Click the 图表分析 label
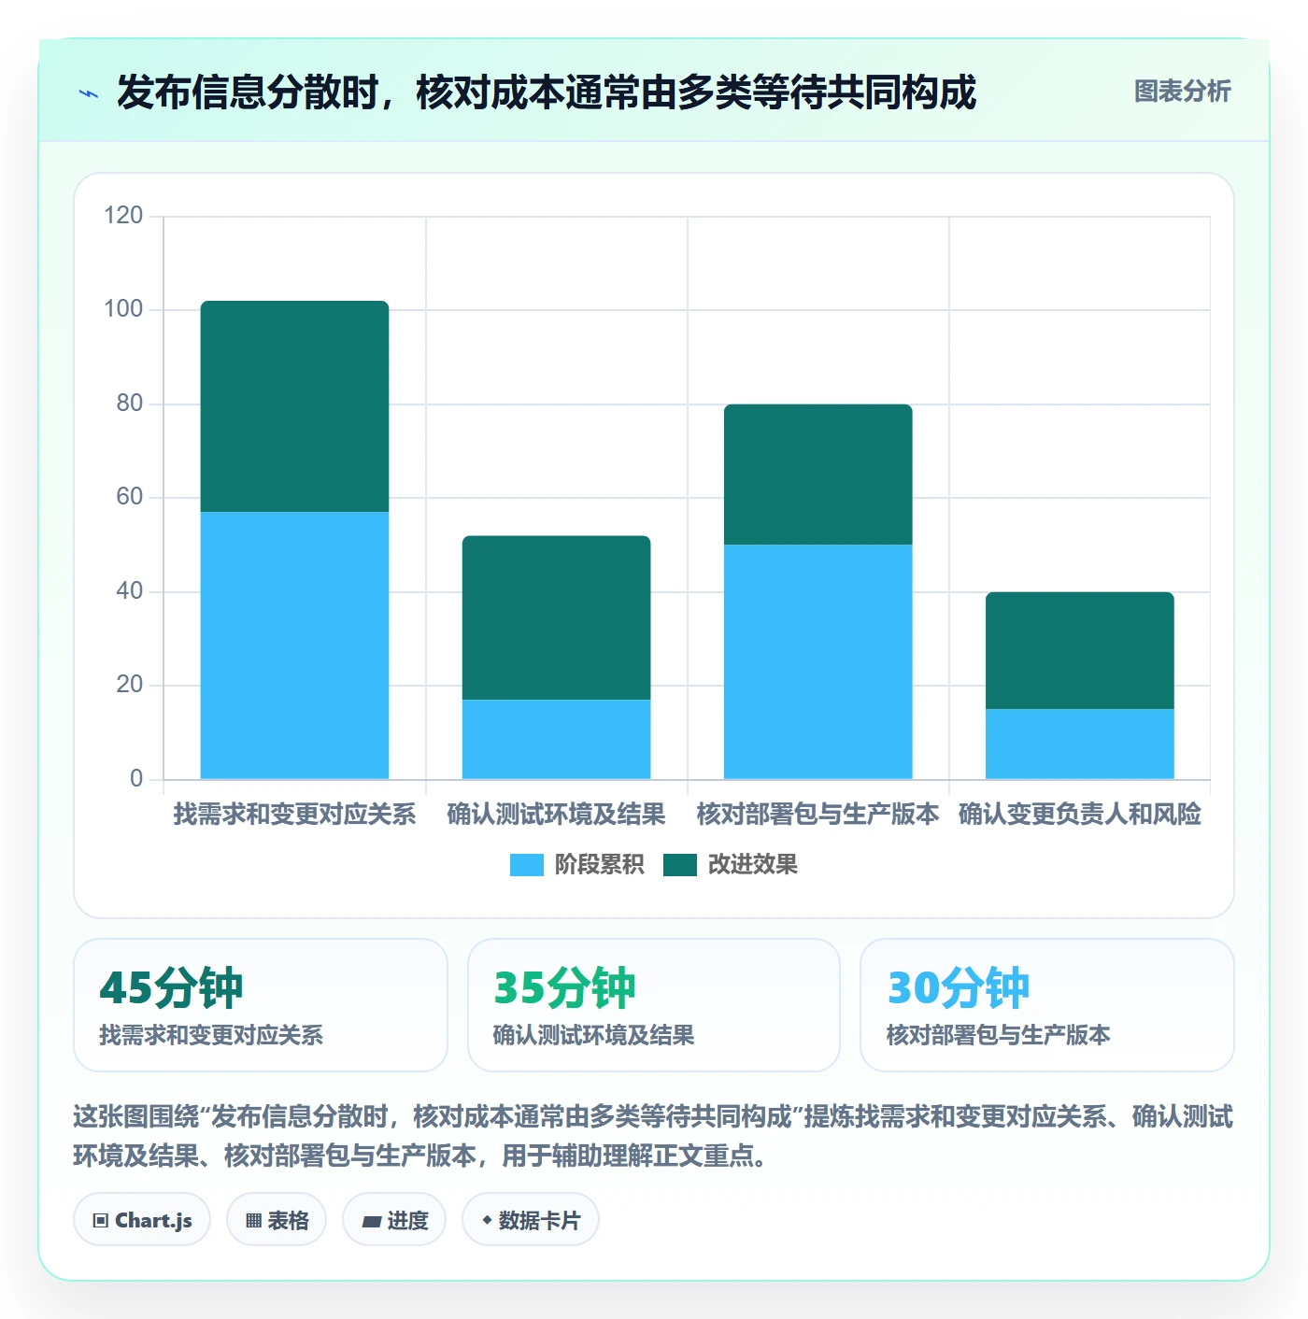This screenshot has width=1308, height=1319. (1182, 92)
